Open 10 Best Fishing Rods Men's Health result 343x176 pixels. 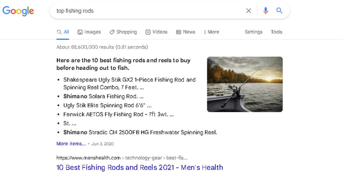click(x=140, y=168)
